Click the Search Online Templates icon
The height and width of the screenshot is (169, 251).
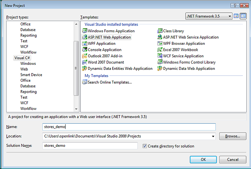[x=85, y=82]
